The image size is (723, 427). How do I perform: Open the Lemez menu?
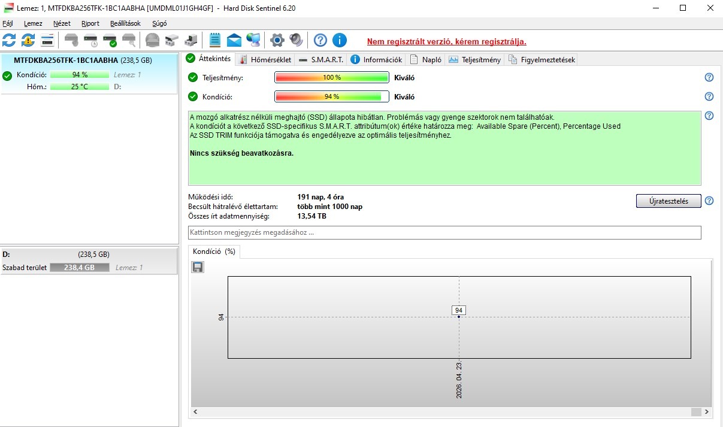click(33, 23)
